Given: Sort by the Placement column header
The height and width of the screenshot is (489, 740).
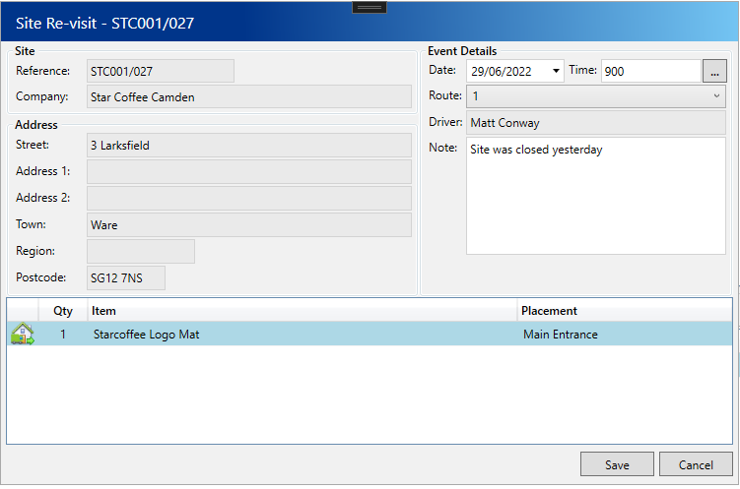Looking at the screenshot, I should pyautogui.click(x=624, y=311).
